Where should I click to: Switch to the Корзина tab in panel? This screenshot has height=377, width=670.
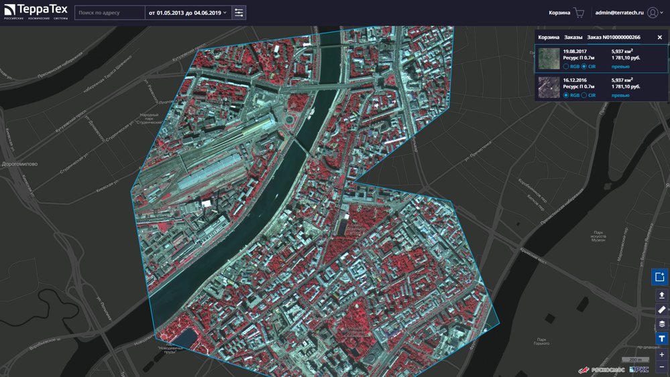(x=548, y=37)
